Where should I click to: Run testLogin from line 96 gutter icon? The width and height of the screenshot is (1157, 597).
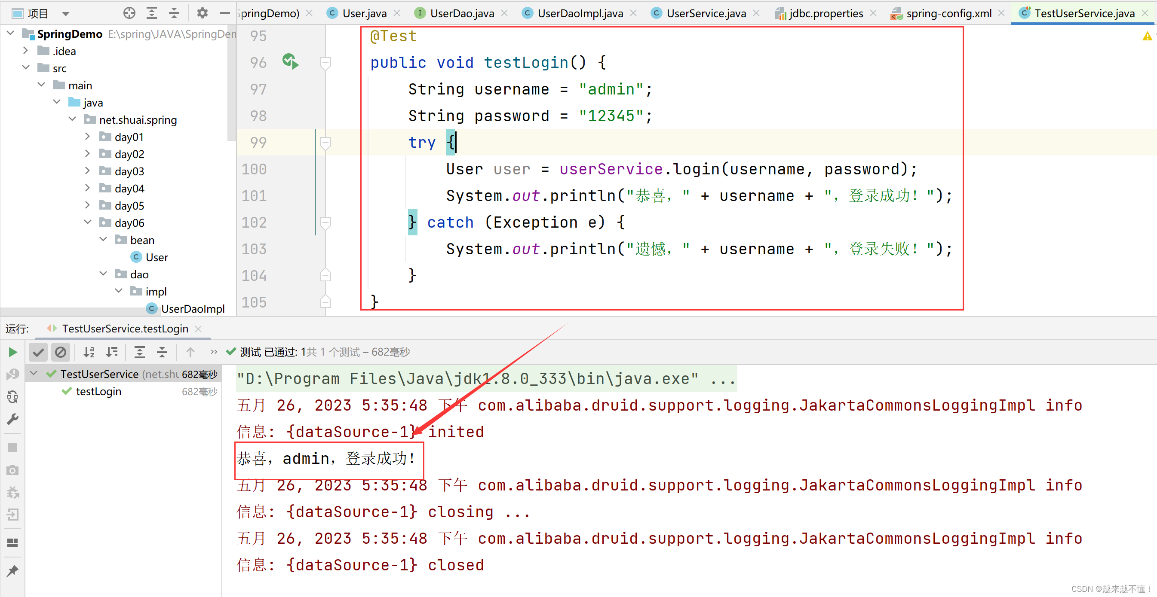point(290,61)
